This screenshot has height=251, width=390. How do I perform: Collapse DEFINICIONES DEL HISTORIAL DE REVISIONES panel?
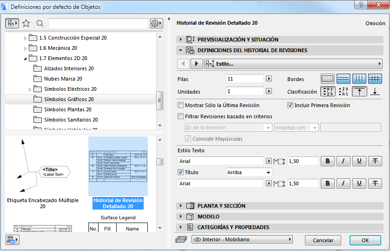280,50
